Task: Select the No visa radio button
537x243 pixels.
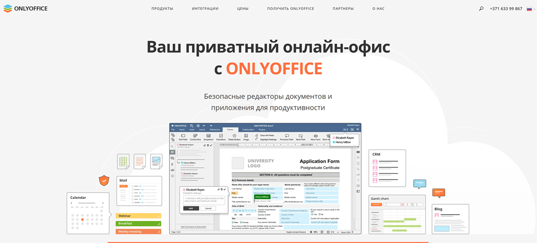Action: tap(319, 214)
